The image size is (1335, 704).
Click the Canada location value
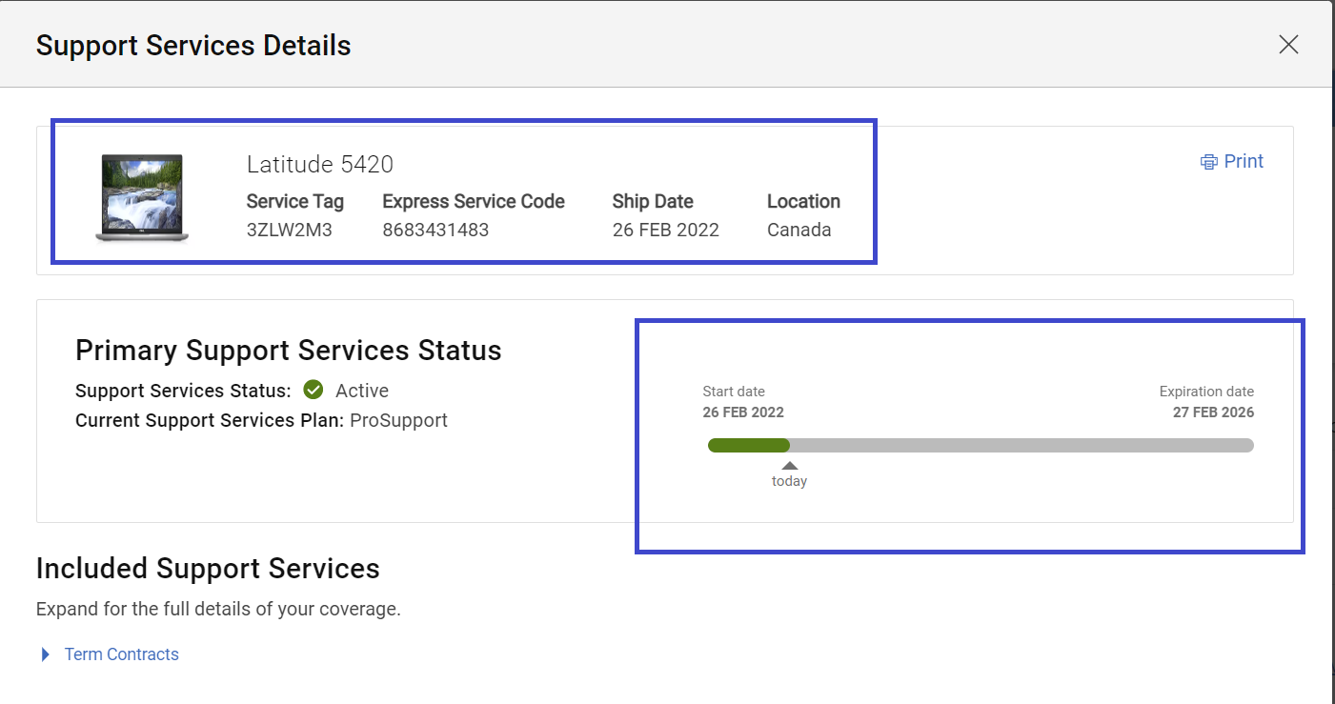[799, 230]
